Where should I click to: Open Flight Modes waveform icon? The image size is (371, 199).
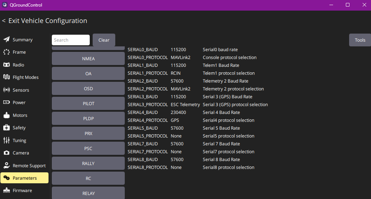[7, 77]
